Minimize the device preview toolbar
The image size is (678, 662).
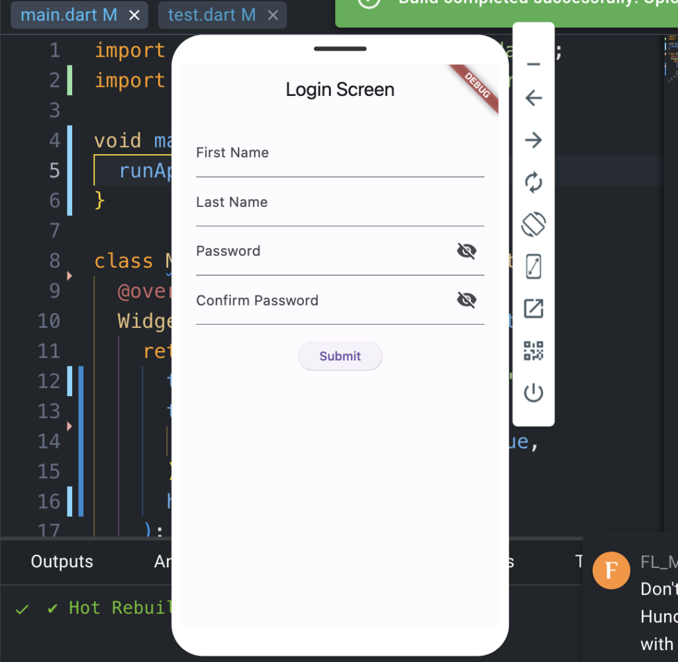coord(533,63)
